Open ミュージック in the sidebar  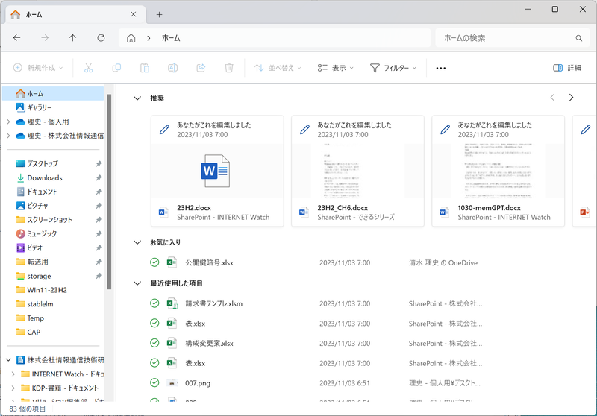tap(37, 233)
